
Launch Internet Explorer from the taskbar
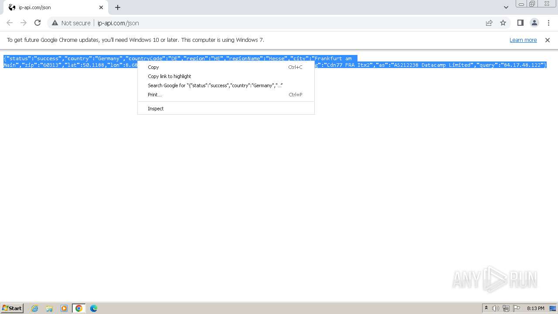tap(35, 308)
